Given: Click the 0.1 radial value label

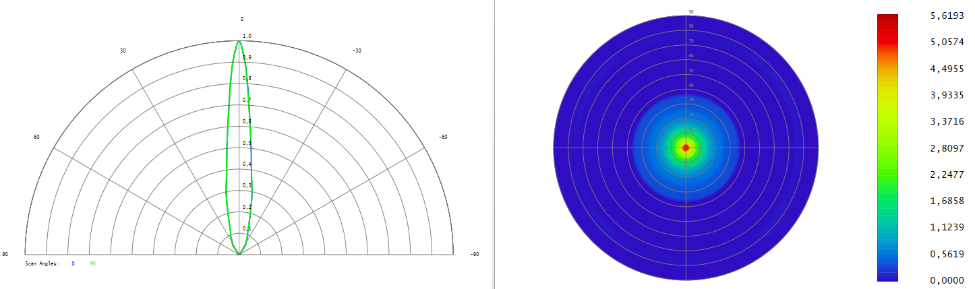Looking at the screenshot, I should click(x=247, y=228).
